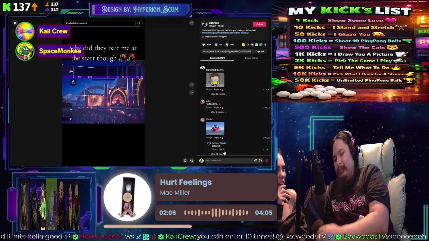
Task: Click the TikTok video URL field
Action: click(227, 52)
